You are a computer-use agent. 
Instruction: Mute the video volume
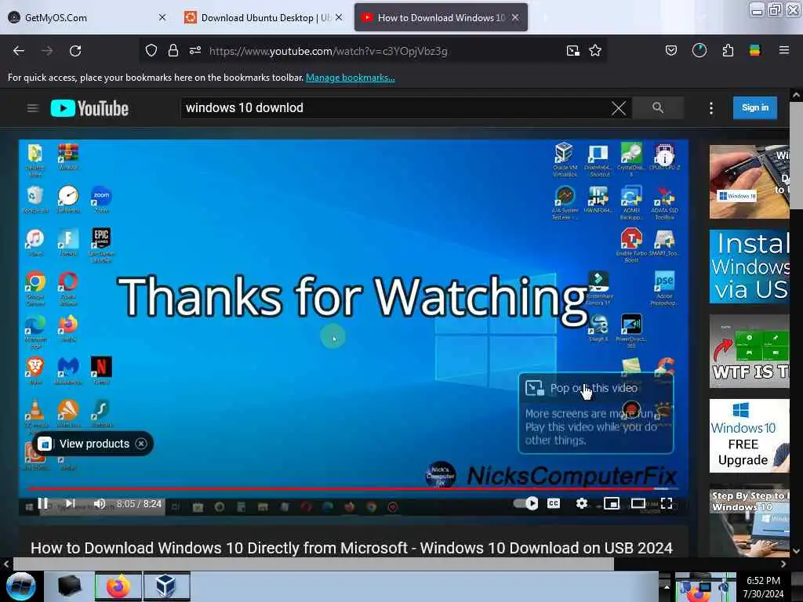click(100, 504)
